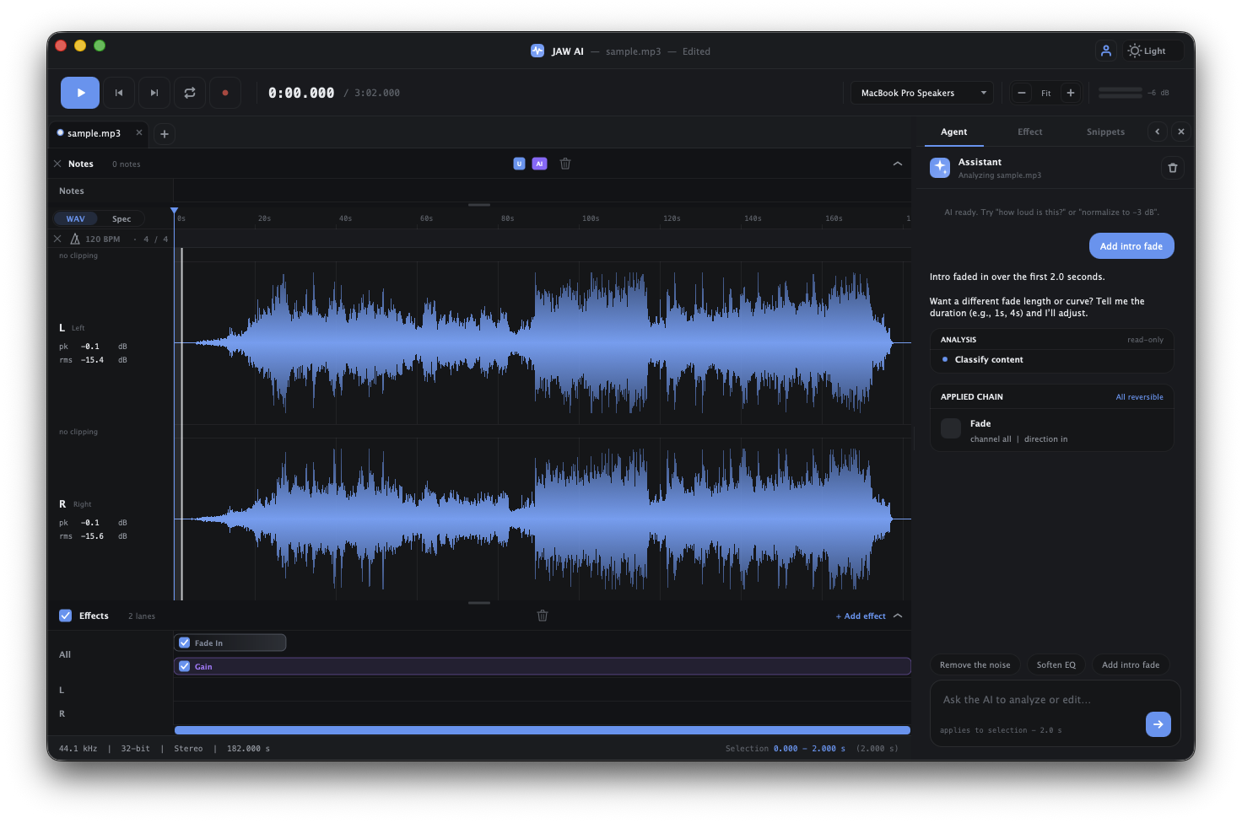Viewport: 1242px width, 823px height.
Task: Grab the handle above Effects panel
Action: pos(479,603)
